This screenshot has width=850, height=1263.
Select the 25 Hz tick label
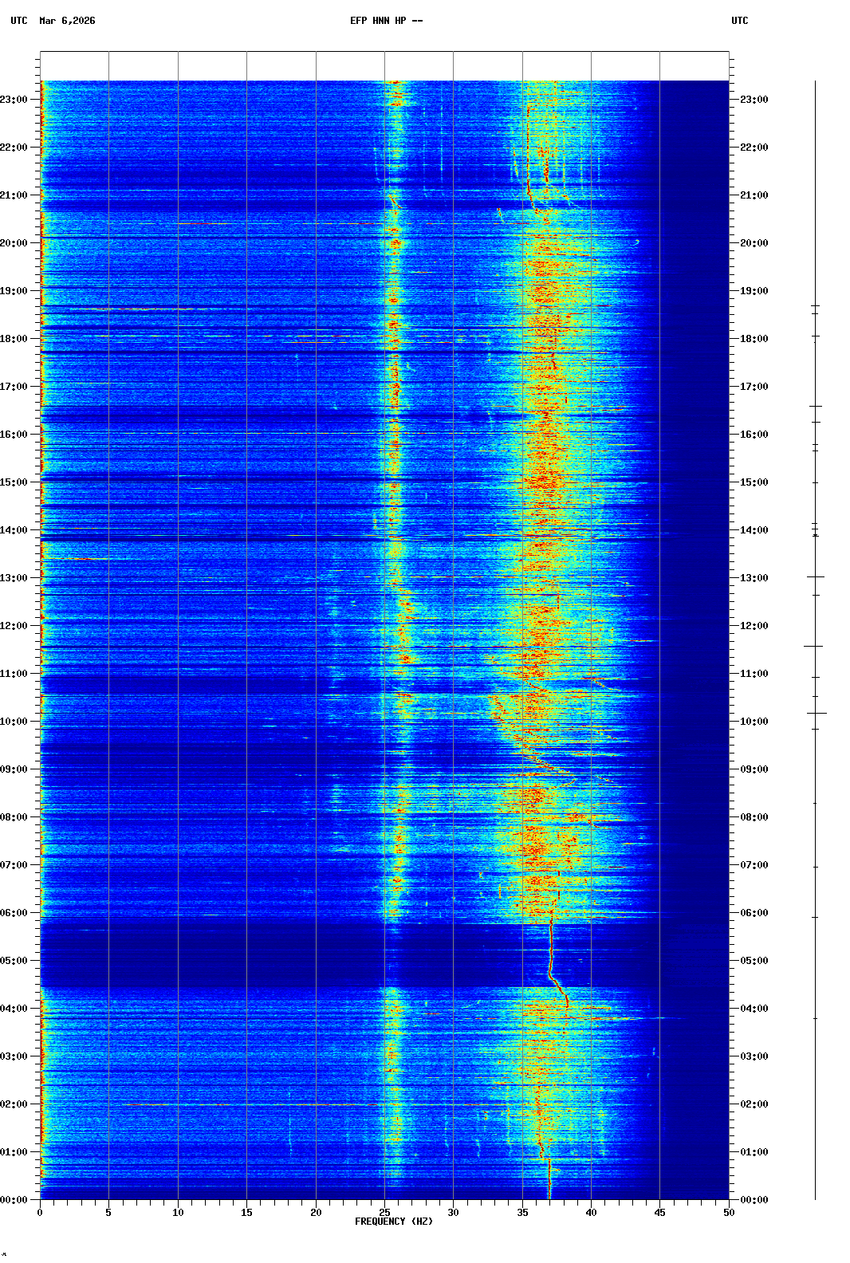[x=384, y=1213]
